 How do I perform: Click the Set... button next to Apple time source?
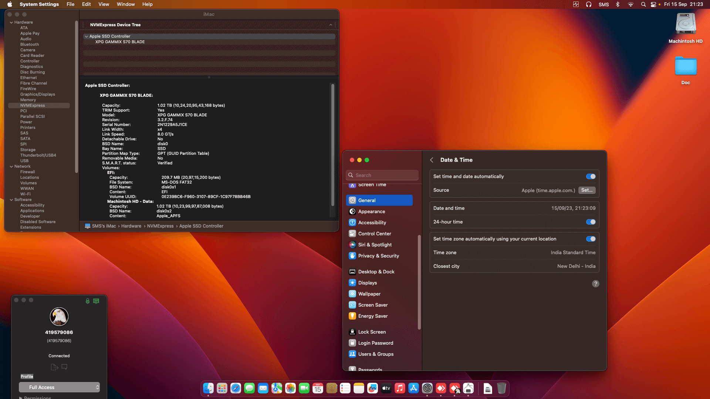click(587, 190)
